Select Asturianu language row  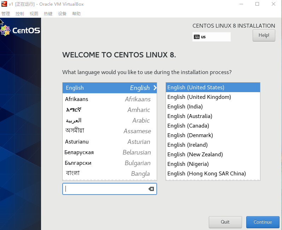(x=110, y=141)
